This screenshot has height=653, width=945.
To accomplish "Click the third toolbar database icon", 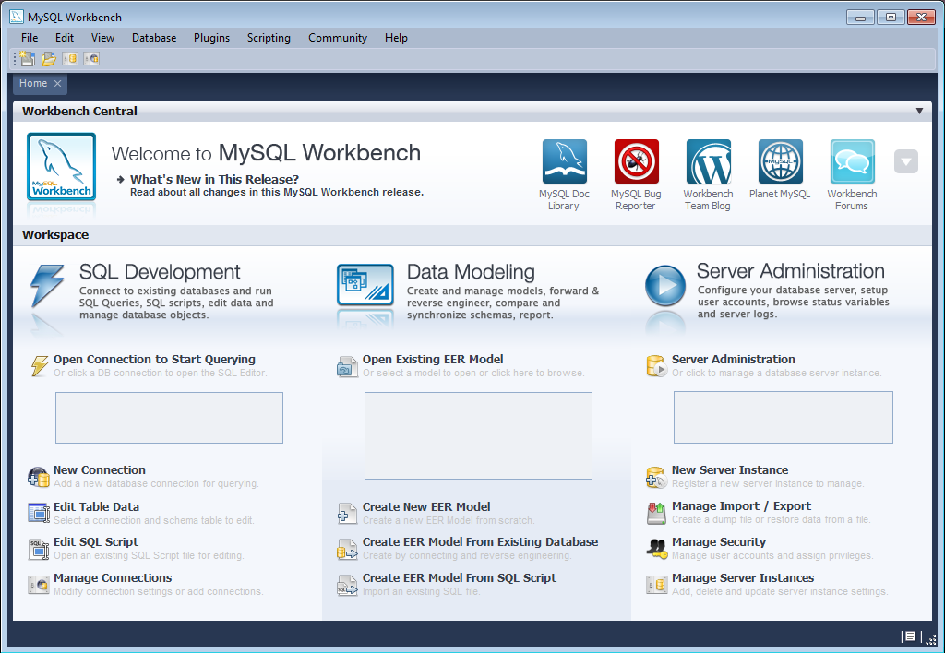I will [x=70, y=58].
